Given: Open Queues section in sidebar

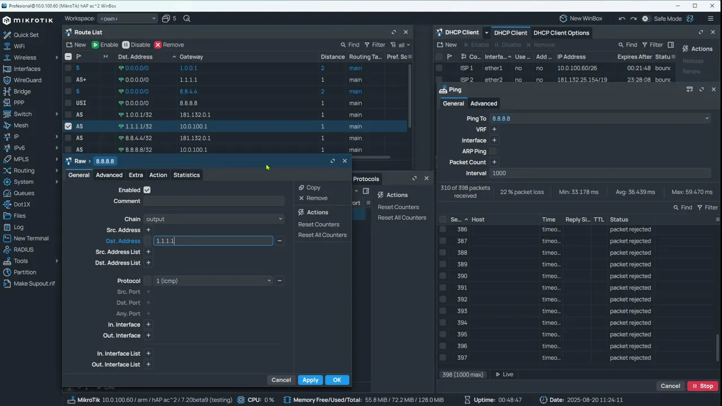Looking at the screenshot, I should (x=24, y=193).
